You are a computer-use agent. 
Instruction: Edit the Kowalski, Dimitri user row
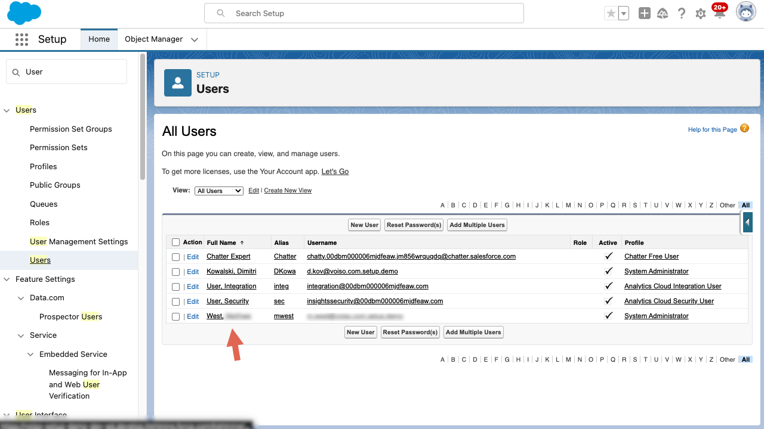point(193,272)
